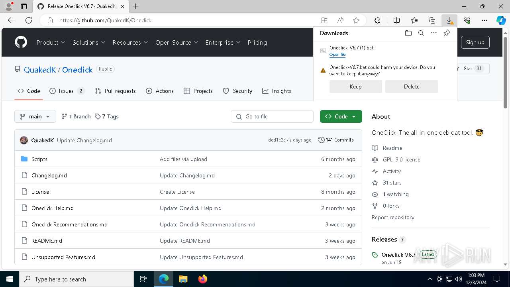
Task: Open the QuakedK owner link
Action: [x=40, y=69]
